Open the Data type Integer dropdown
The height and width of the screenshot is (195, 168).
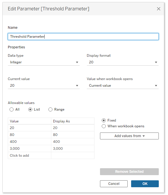(44, 62)
